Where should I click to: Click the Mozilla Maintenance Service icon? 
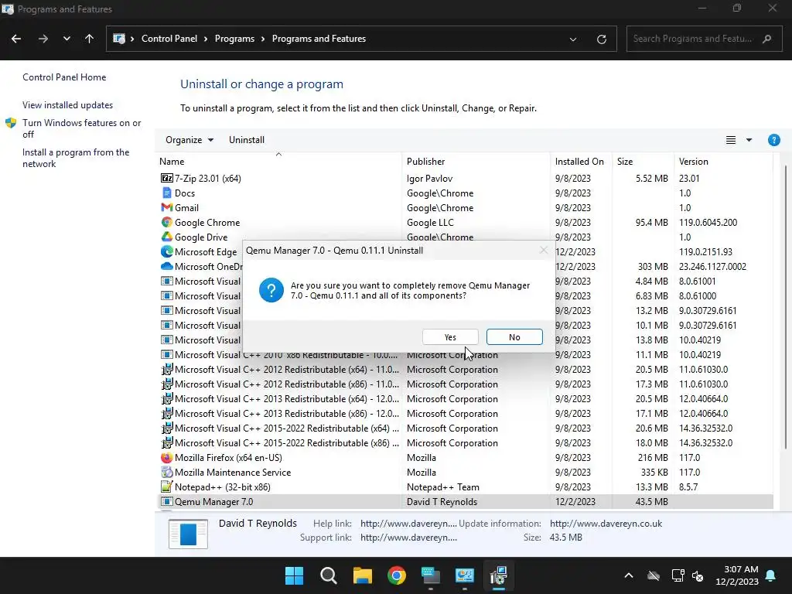pos(166,473)
